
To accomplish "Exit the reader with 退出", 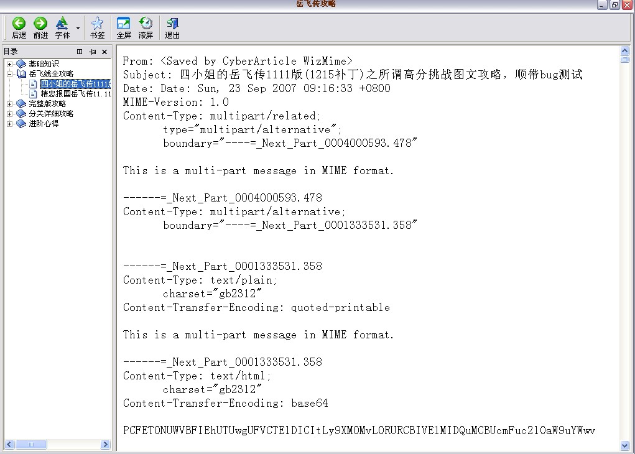I will [x=172, y=28].
